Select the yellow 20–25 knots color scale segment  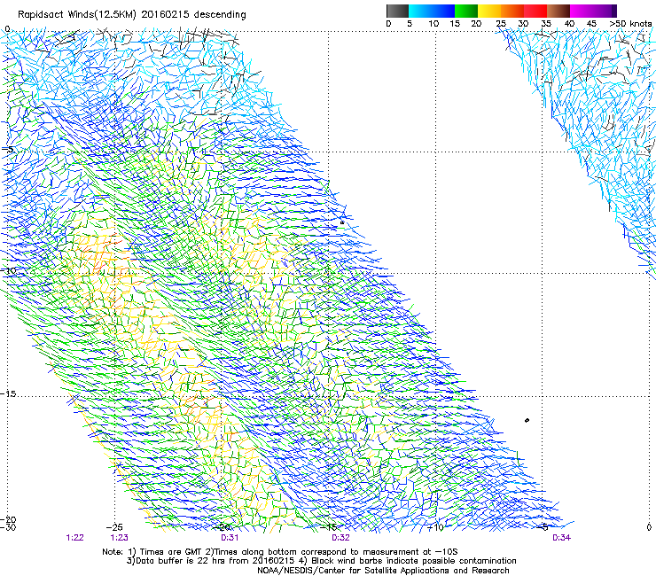click(489, 11)
